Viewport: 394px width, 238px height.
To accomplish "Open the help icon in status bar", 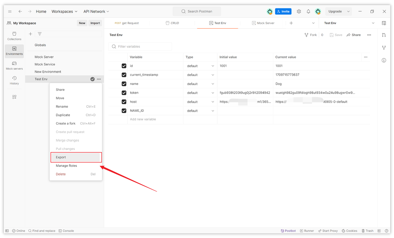I will [387, 231].
